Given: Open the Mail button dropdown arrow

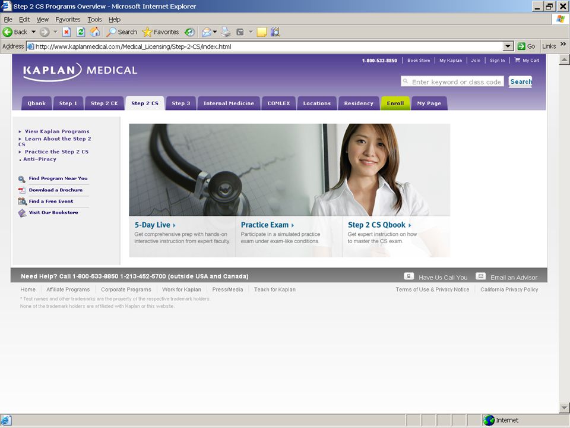Looking at the screenshot, I should point(215,32).
